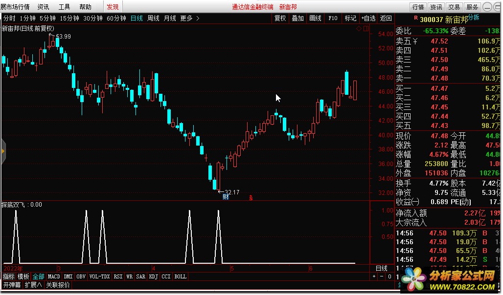Viewport: 503px width, 295px height.
Task: Click the 买一 price 47.47
Action: (439, 88)
